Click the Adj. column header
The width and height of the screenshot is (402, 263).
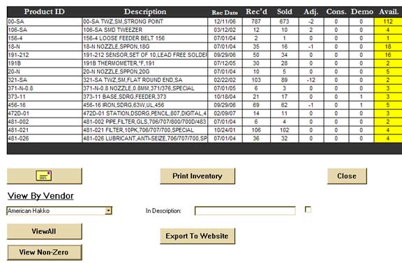[311, 12]
